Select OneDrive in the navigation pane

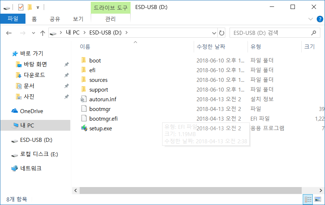pyautogui.click(x=32, y=111)
